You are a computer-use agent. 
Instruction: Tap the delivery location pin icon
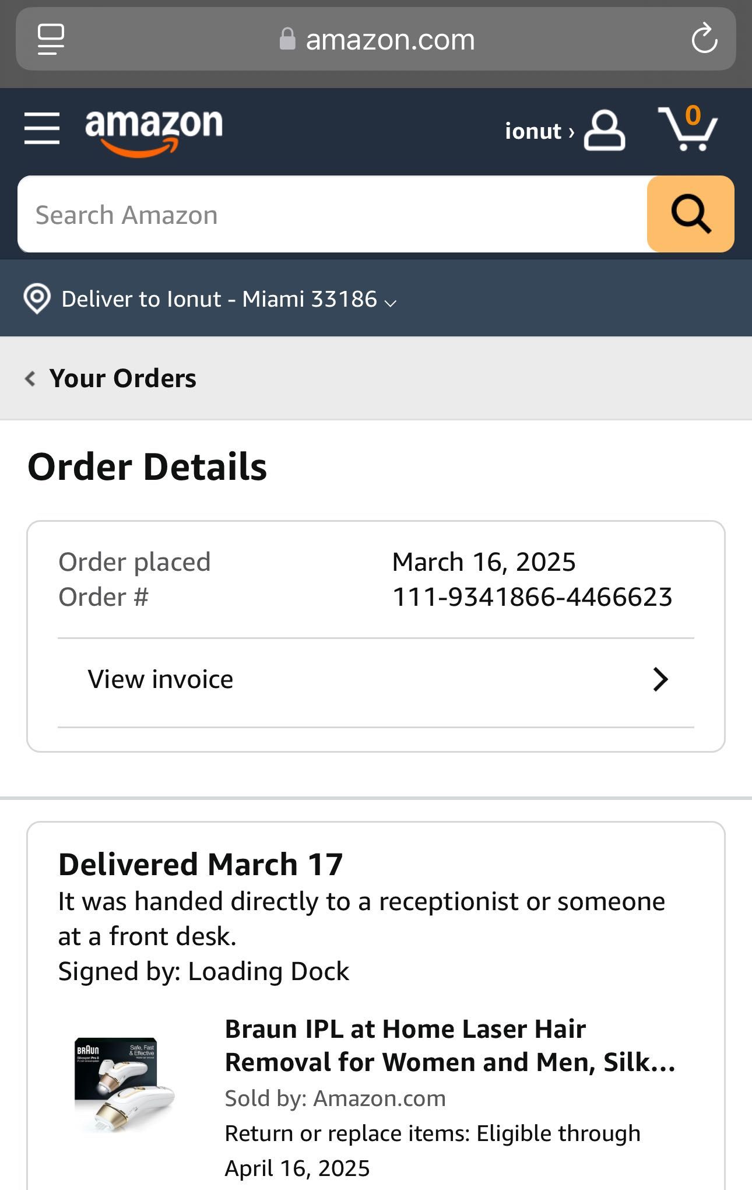pyautogui.click(x=37, y=299)
